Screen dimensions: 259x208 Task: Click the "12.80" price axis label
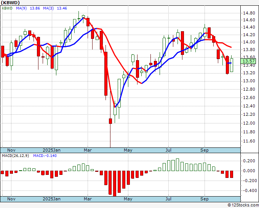point(249,90)
